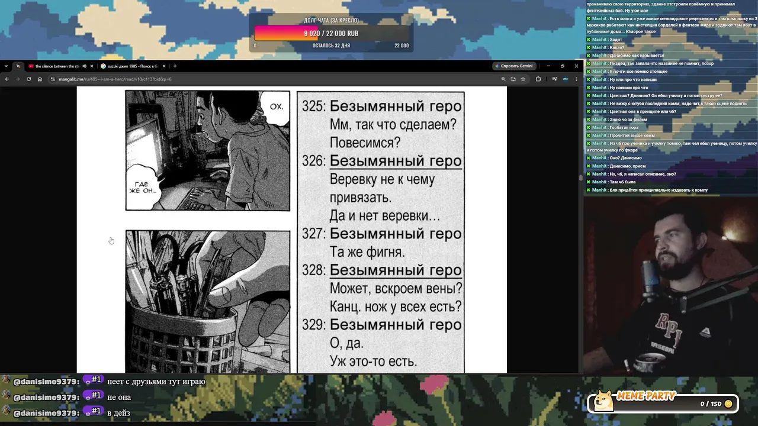View site information for mangalib.me
The width and height of the screenshot is (758, 426).
tap(53, 79)
